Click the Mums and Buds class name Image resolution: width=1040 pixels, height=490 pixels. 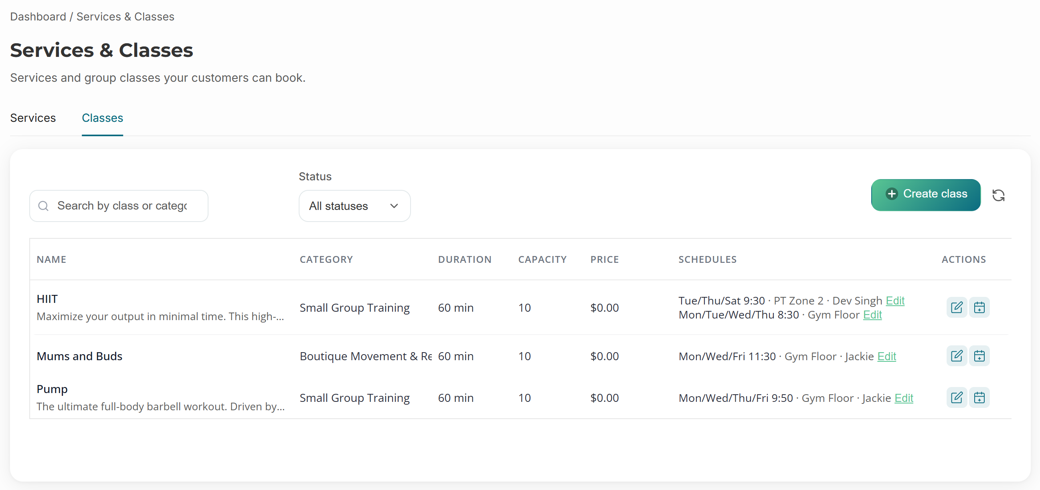(x=79, y=356)
